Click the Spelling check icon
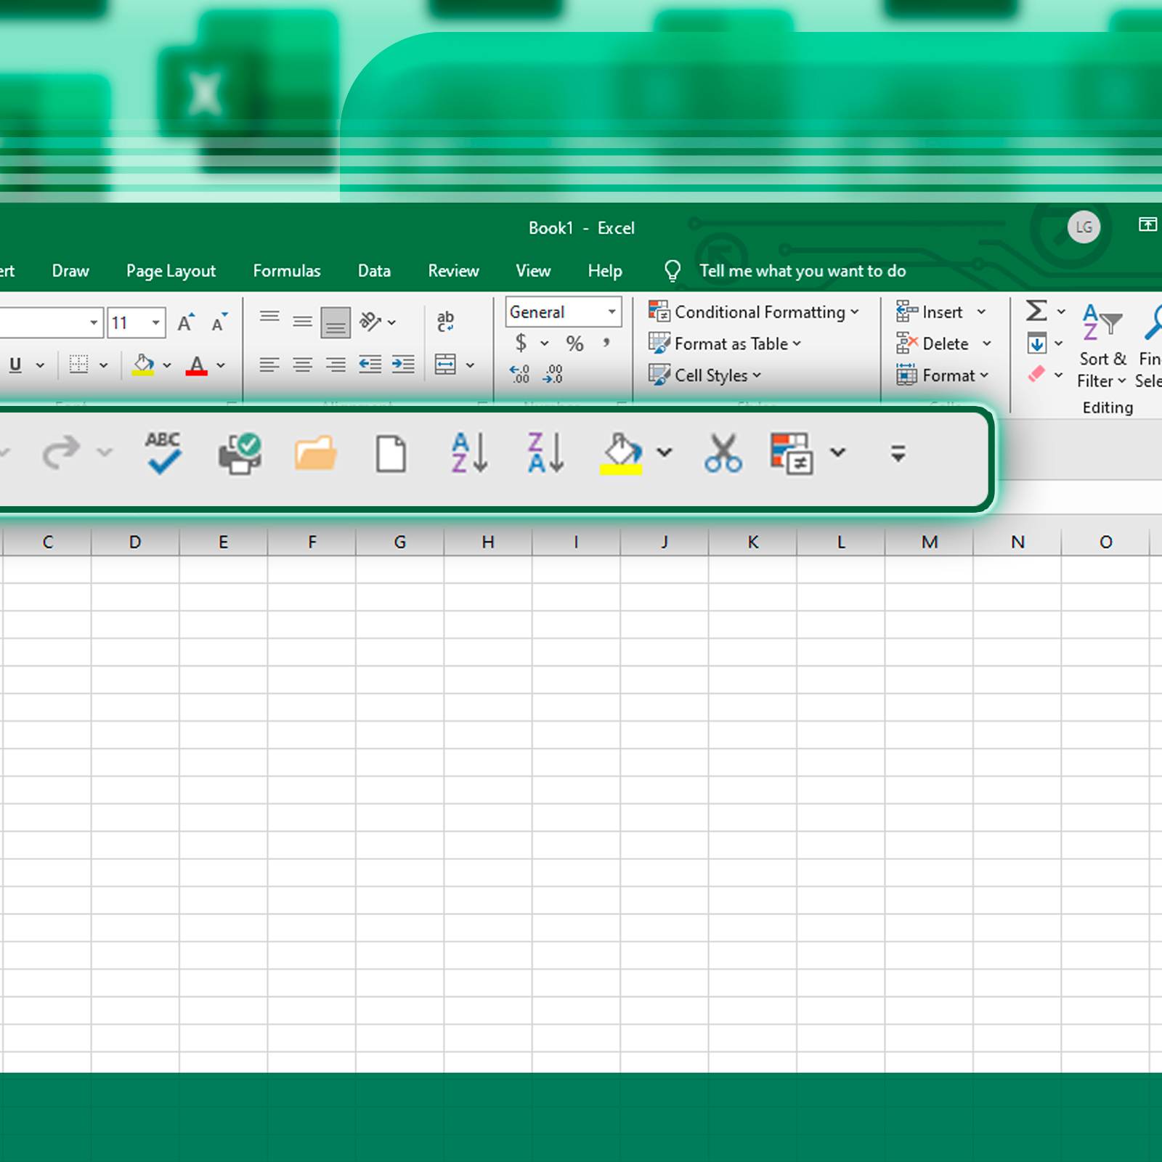Image resolution: width=1162 pixels, height=1162 pixels. coord(163,453)
